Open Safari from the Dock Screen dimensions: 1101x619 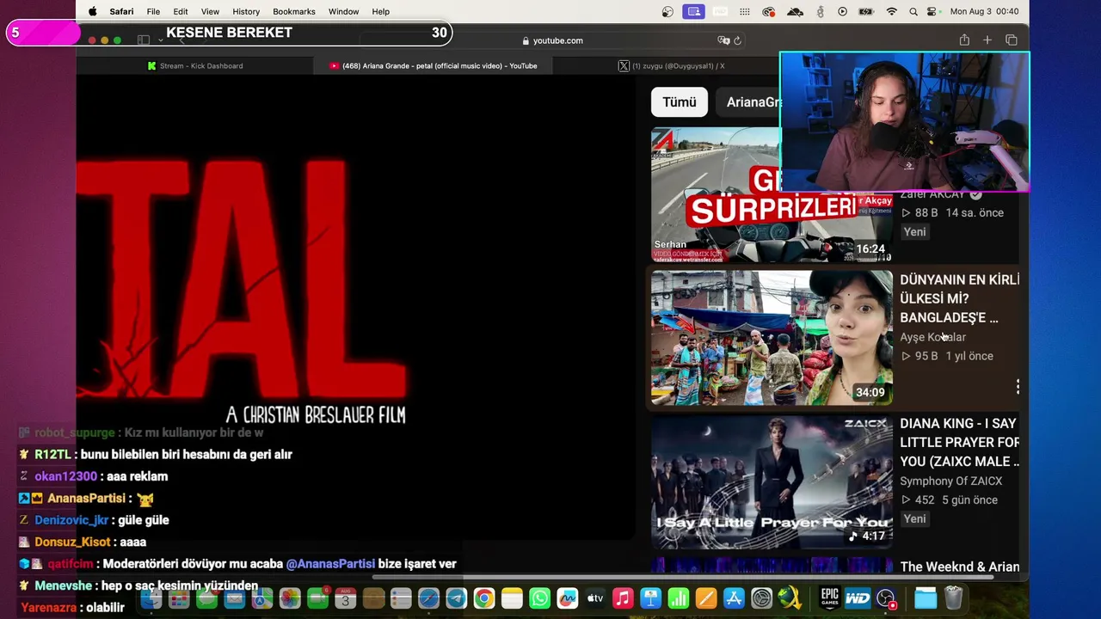pyautogui.click(x=428, y=598)
